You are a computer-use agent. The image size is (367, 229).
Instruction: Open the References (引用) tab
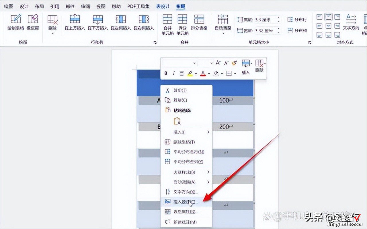coord(54,6)
